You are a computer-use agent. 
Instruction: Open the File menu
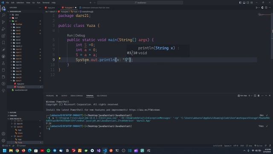8,3
